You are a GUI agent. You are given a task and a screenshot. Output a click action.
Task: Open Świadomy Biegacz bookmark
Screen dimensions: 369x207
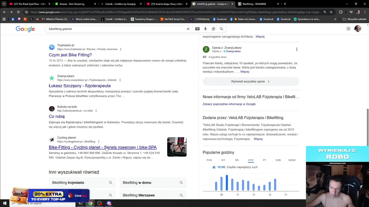144,19
